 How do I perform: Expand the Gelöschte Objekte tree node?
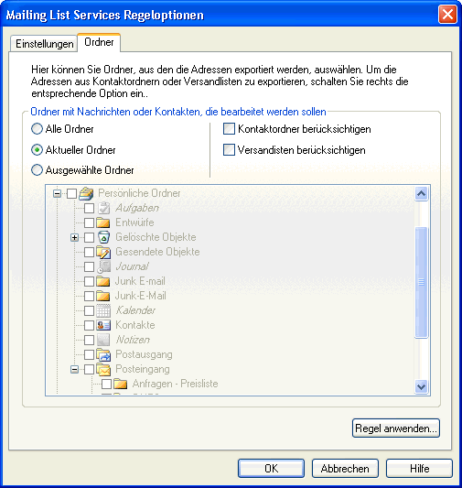[x=74, y=237]
